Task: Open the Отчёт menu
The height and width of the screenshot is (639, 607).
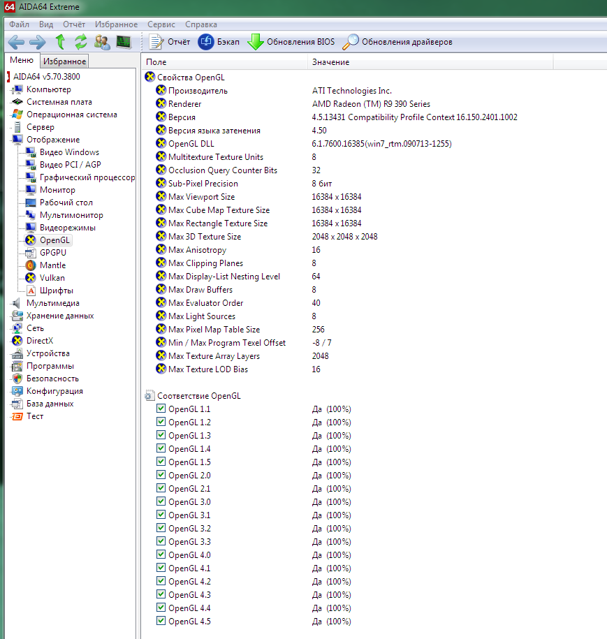Action: click(x=74, y=24)
